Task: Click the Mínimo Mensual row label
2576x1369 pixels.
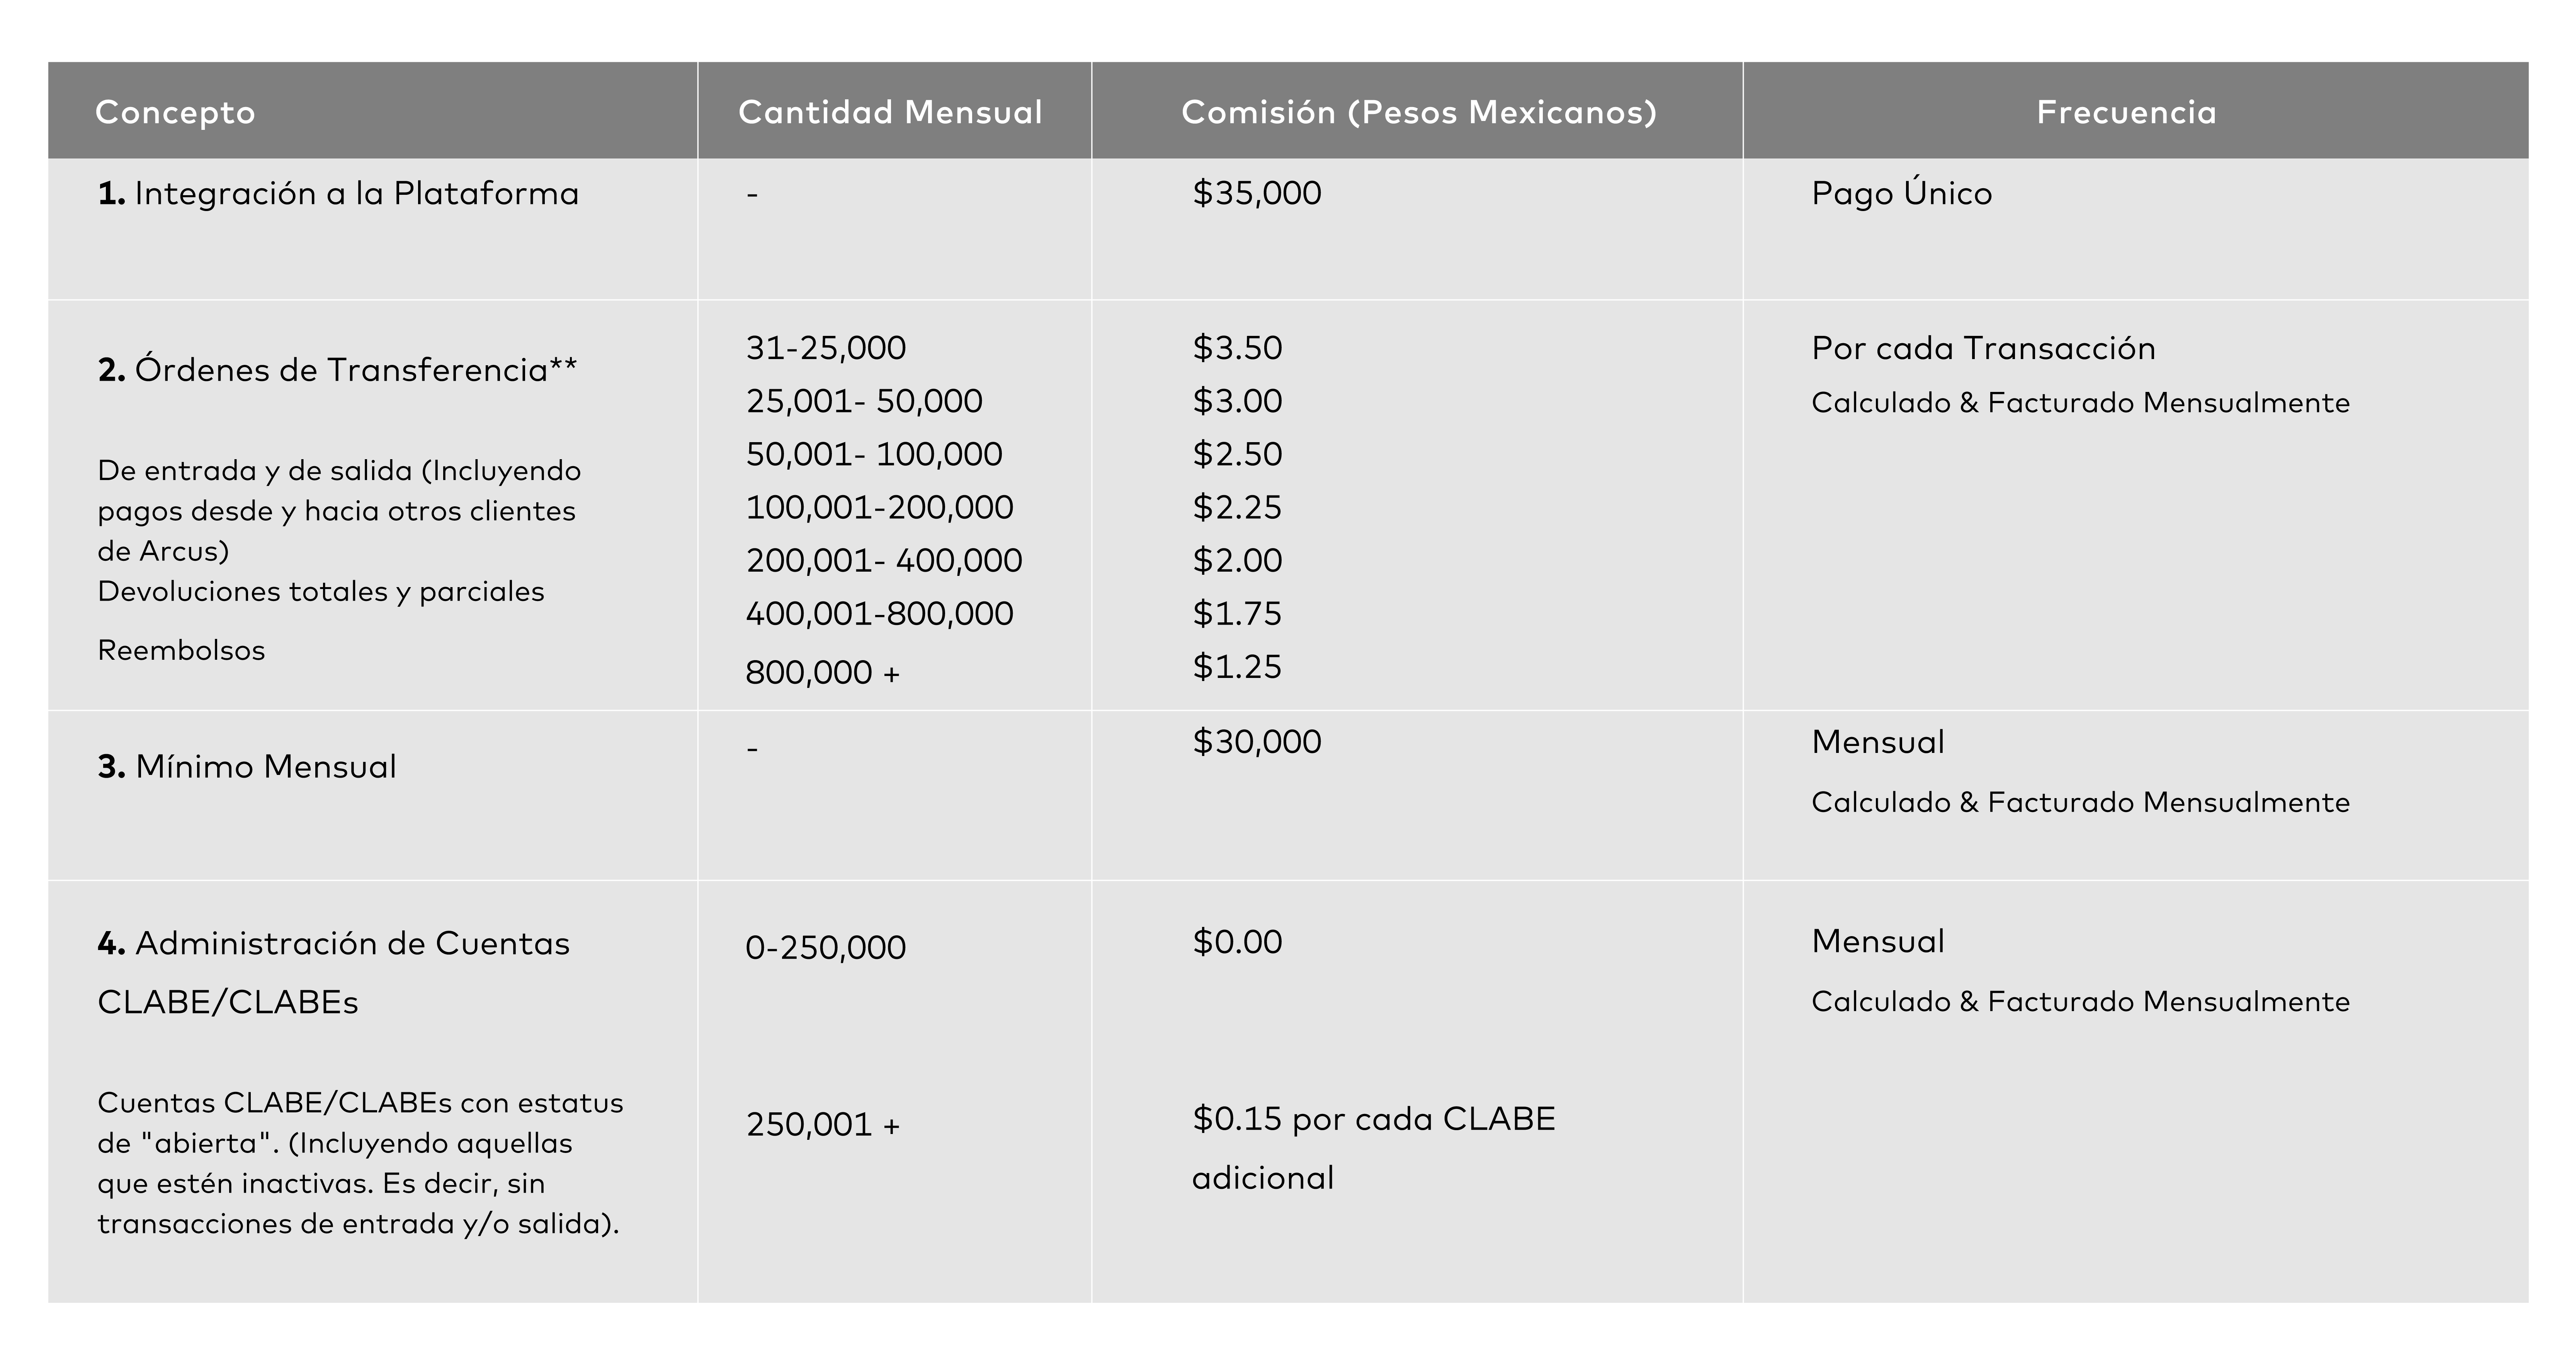Action: pos(247,766)
